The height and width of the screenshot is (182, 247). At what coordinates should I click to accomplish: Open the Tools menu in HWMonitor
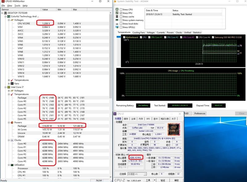pos(17,6)
